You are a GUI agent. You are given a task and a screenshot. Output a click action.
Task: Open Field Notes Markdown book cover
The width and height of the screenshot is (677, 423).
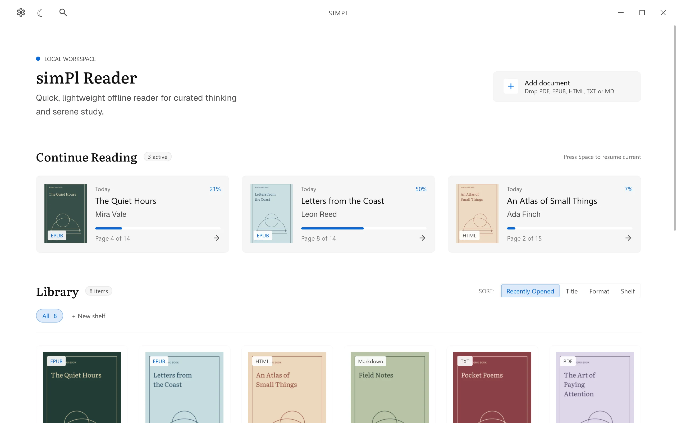click(x=390, y=388)
